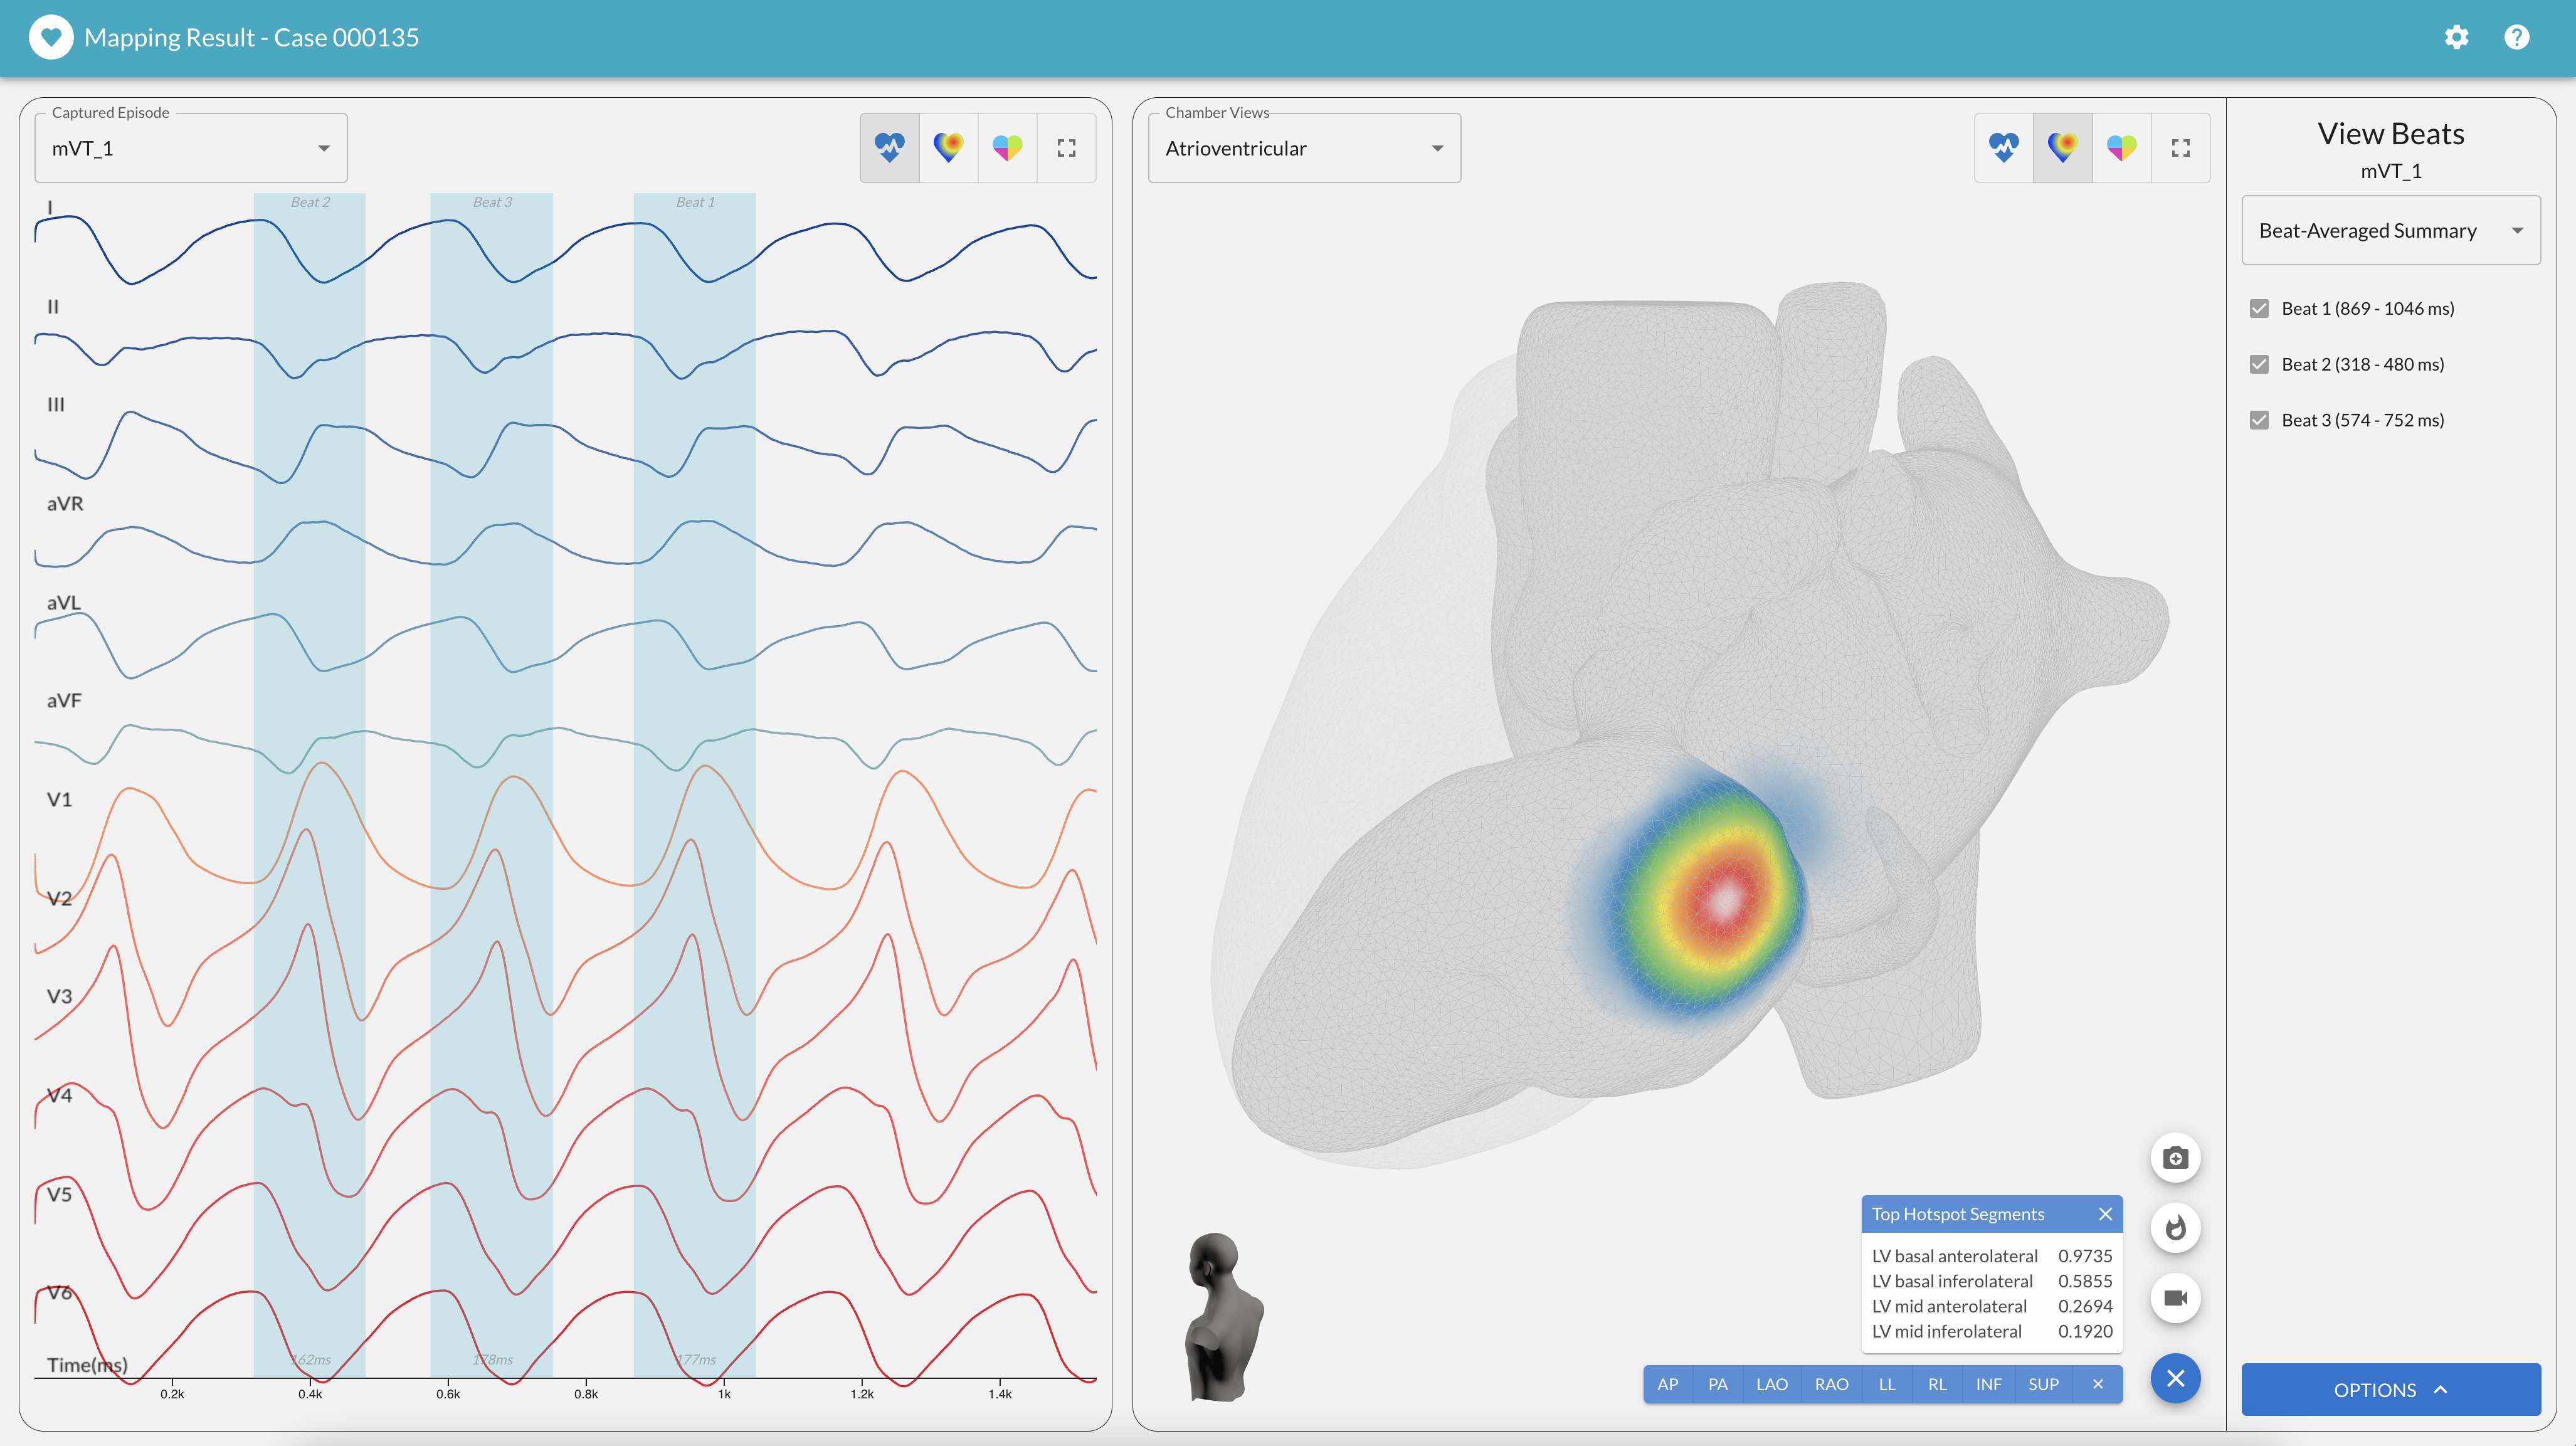Image resolution: width=2576 pixels, height=1446 pixels.
Task: Start video recording with camcorder button
Action: (x=2175, y=1298)
